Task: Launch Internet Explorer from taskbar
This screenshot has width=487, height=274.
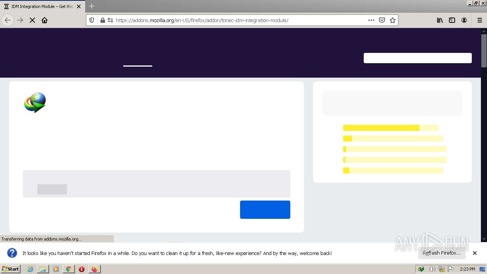Action: [x=30, y=269]
